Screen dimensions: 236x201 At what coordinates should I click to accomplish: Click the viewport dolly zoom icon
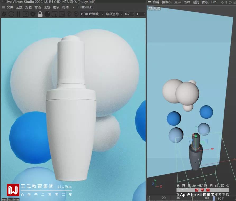click(226, 2)
